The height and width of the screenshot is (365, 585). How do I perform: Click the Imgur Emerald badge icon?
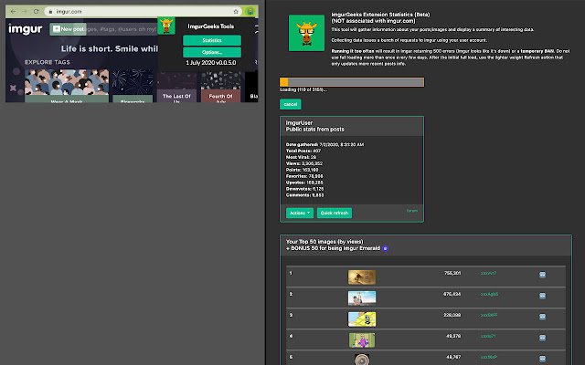point(386,248)
